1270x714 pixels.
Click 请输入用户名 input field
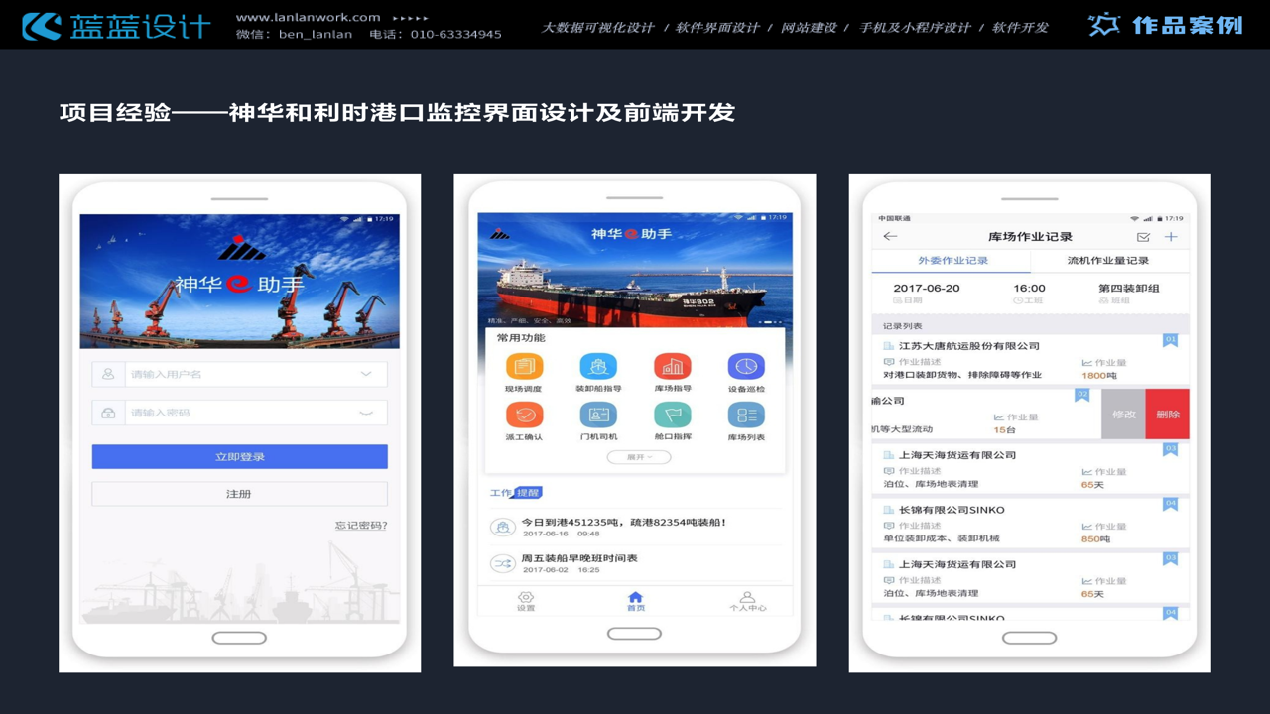click(x=239, y=374)
